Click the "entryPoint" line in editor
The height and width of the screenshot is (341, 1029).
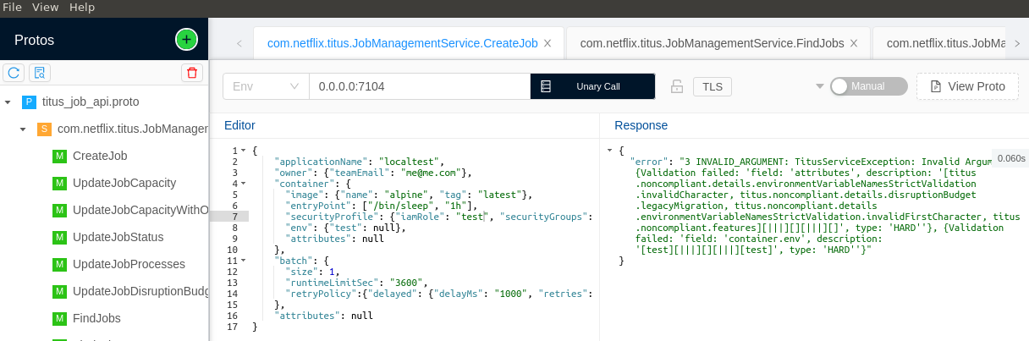coord(382,206)
